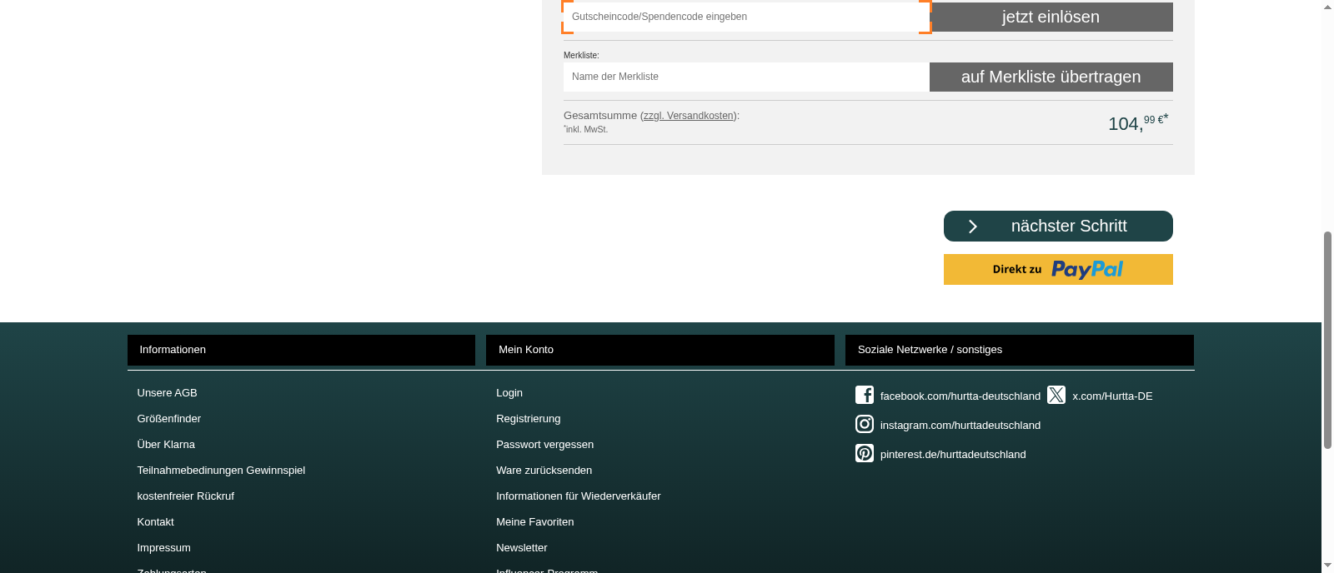This screenshot has width=1334, height=573.
Task: Focus the Gutscheincode/Spendencode input field
Action: pos(747,17)
